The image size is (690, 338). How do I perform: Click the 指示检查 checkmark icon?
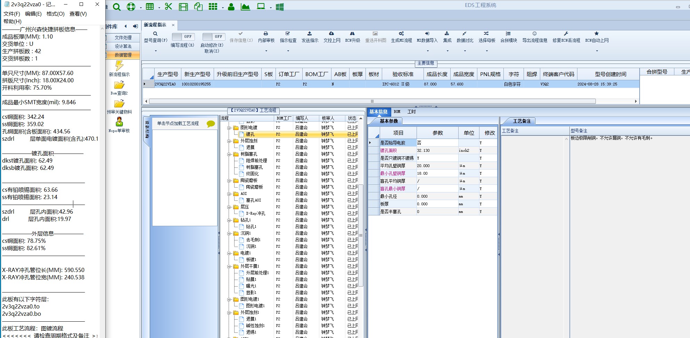tap(288, 34)
